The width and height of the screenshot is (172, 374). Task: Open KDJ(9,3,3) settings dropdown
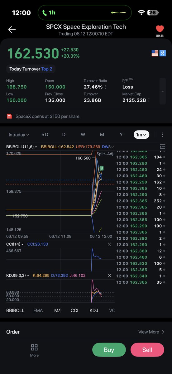tap(17, 276)
